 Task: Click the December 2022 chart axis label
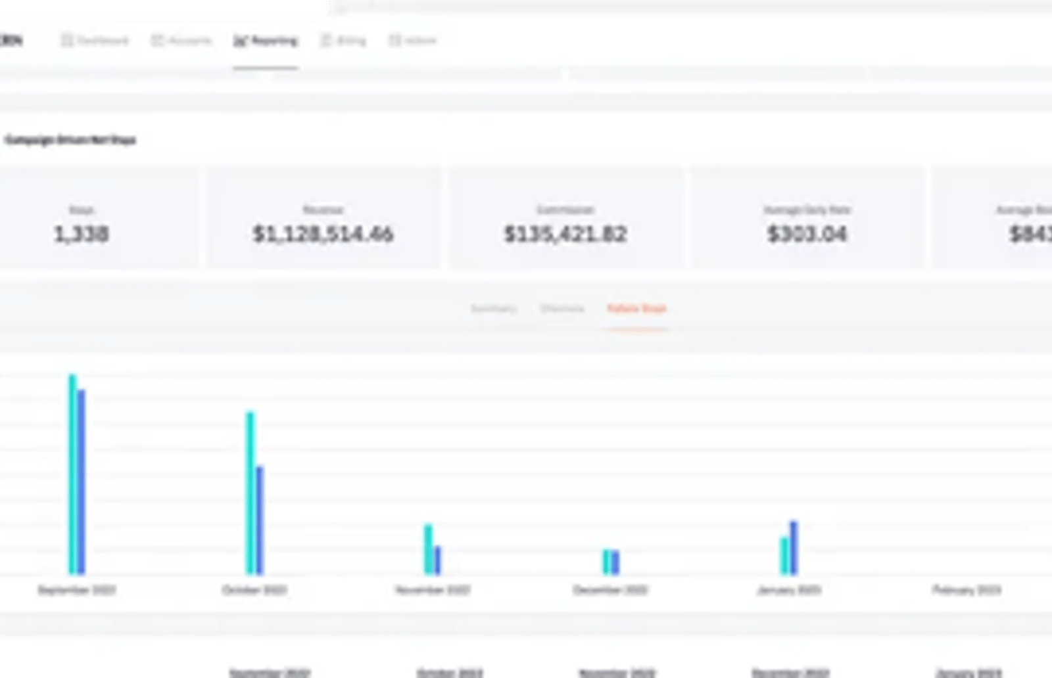click(x=611, y=590)
